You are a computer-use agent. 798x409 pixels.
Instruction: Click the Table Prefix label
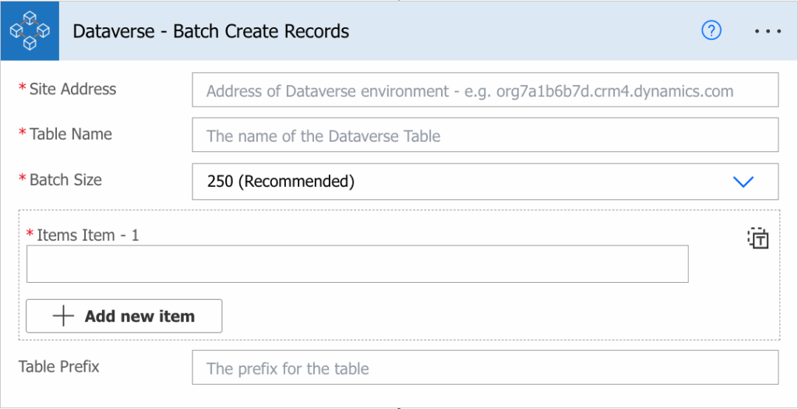coord(59,366)
